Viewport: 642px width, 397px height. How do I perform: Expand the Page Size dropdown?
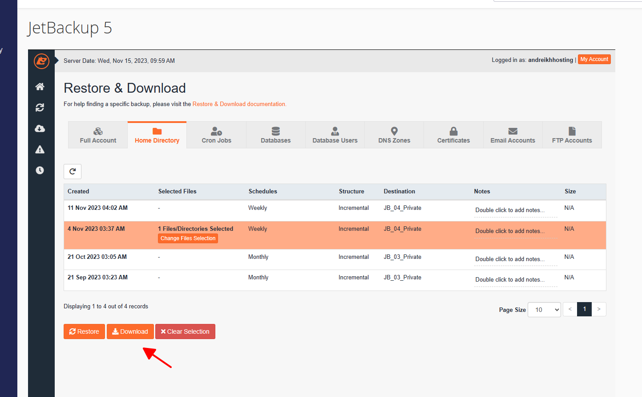coord(544,310)
